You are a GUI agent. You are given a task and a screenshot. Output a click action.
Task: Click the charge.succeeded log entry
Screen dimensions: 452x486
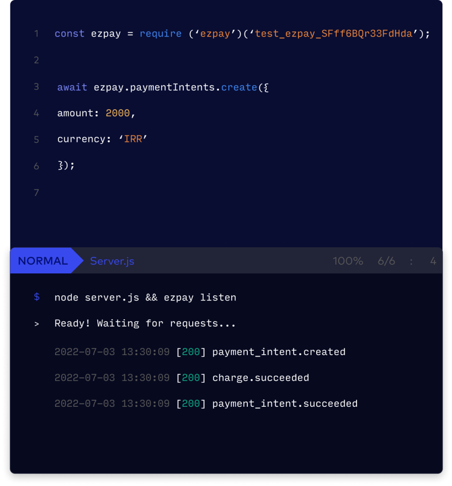[261, 378]
